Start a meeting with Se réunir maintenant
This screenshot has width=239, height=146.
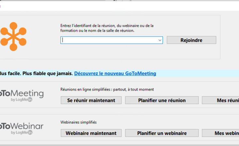pos(91,100)
